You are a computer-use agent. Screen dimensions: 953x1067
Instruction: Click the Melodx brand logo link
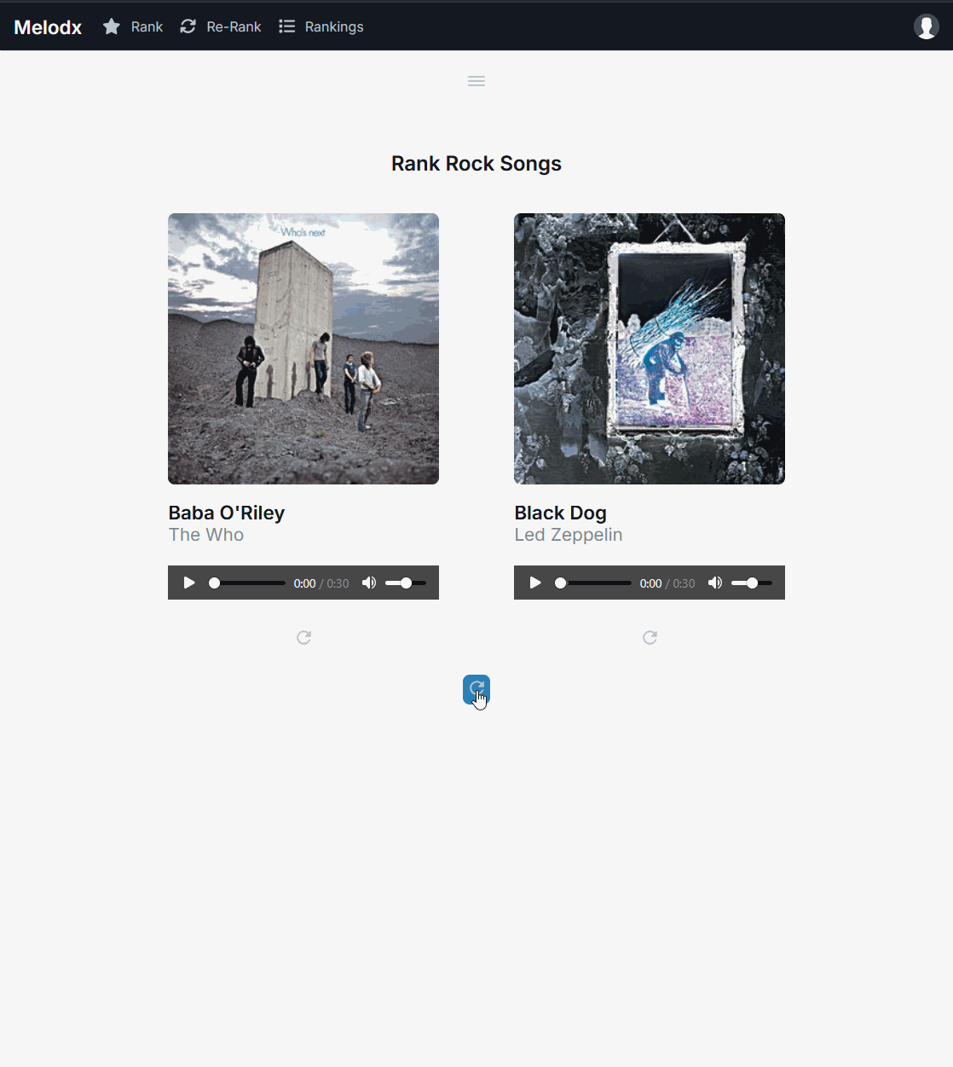[48, 27]
